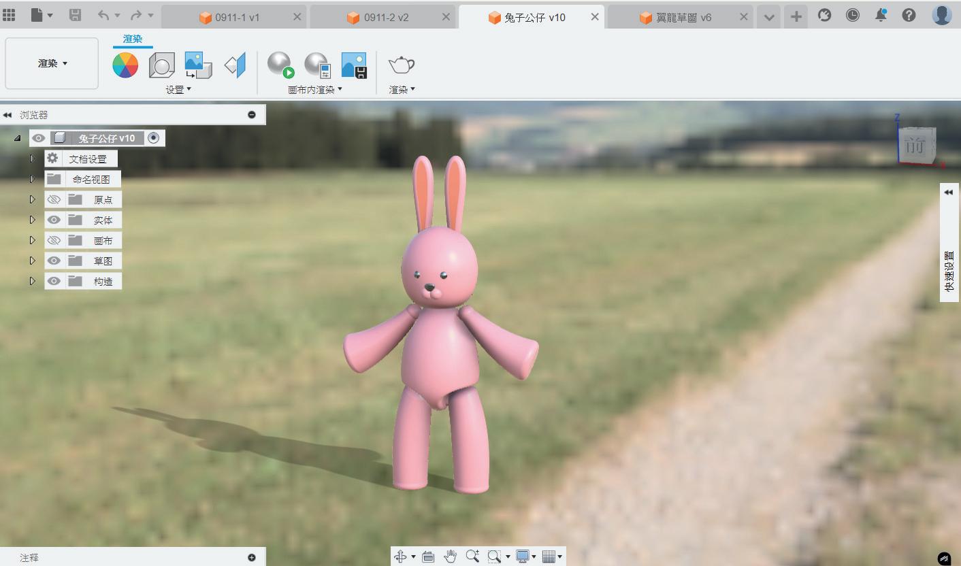This screenshot has height=566, width=961.
Task: Click the ViewCube 前 face
Action: tap(915, 145)
